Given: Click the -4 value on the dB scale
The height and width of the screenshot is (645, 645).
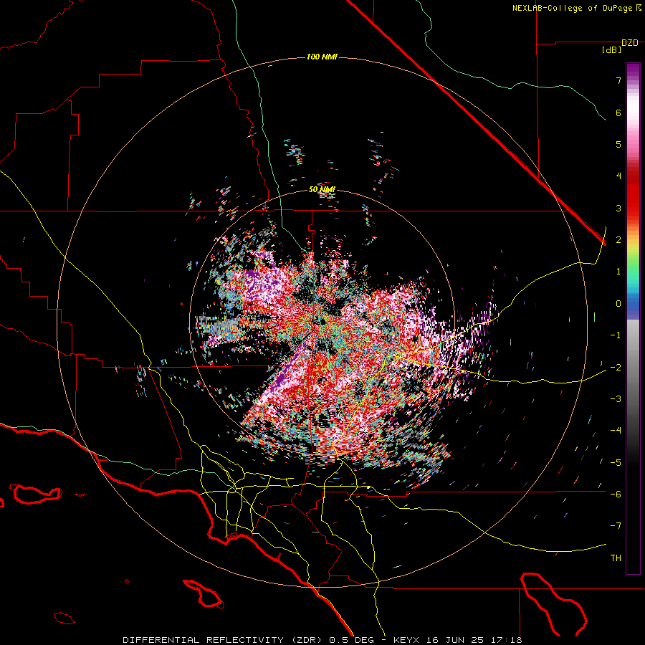Looking at the screenshot, I should 616,430.
